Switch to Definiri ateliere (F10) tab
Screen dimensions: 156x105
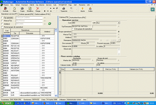click(x=42, y=14)
